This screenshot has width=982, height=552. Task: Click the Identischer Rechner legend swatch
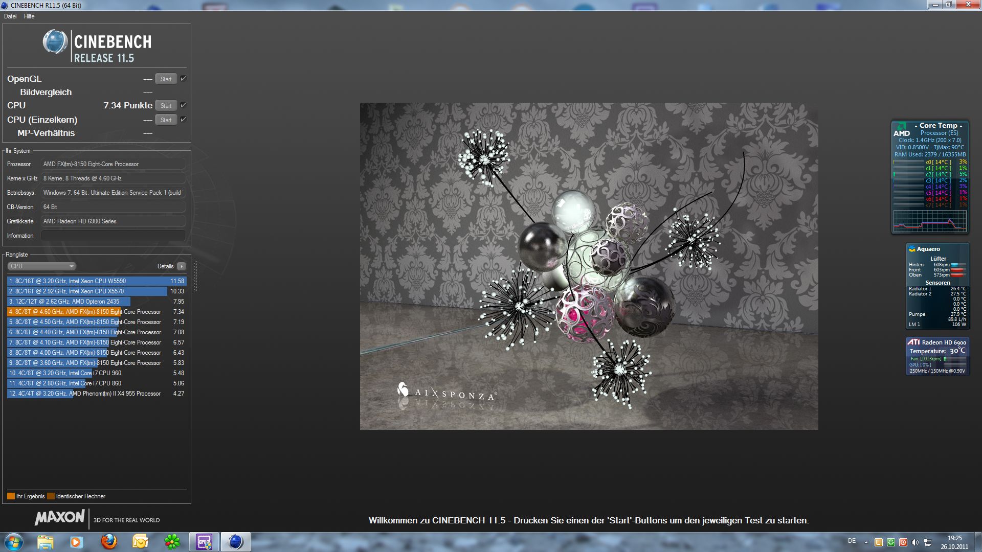click(x=51, y=496)
